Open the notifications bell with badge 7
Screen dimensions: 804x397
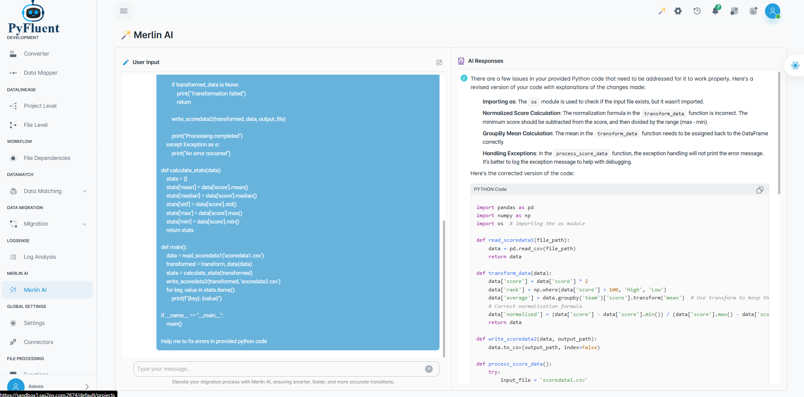coord(716,11)
